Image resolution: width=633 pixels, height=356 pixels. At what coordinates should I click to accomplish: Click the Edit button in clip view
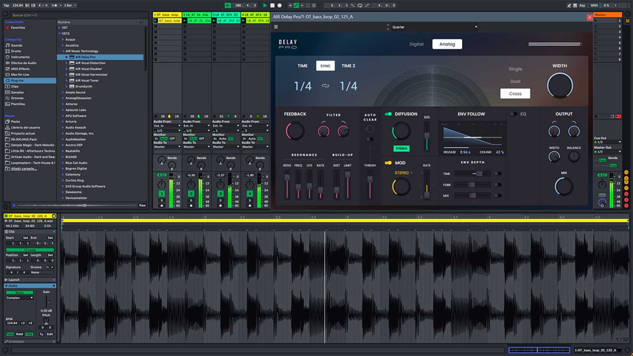(50, 334)
